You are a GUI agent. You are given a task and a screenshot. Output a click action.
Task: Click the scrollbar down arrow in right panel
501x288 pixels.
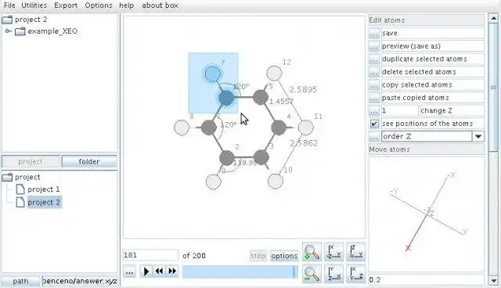[493, 281]
